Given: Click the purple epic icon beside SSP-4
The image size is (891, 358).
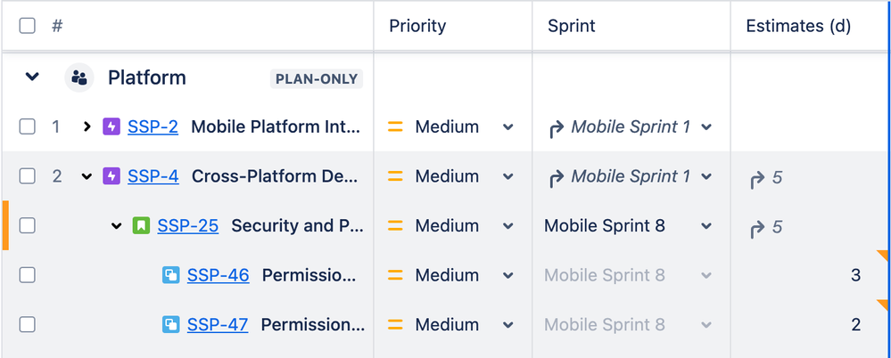Looking at the screenshot, I should point(111,176).
